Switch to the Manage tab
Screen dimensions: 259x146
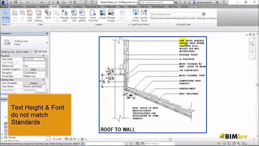[132, 6]
